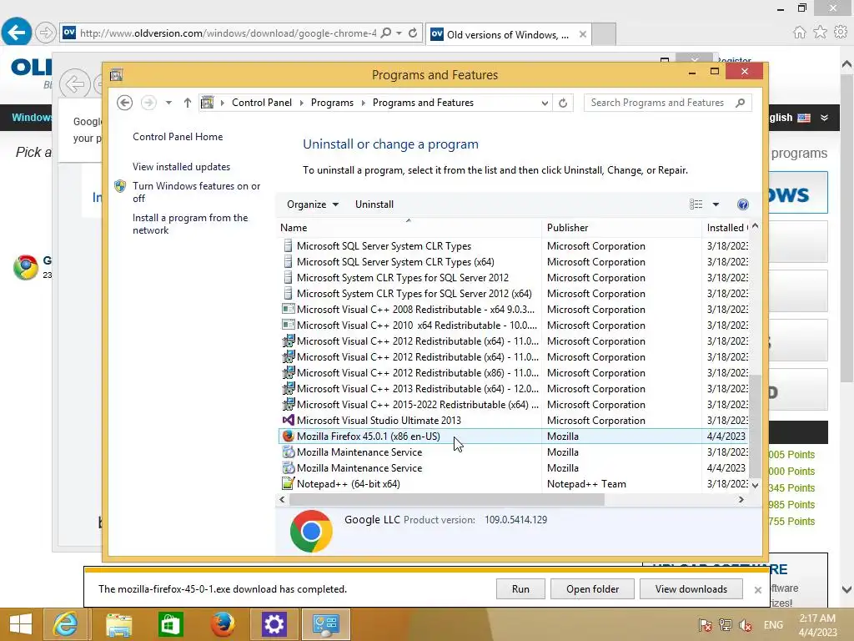
Task: Select Microsoft Visual C++ 2015-2022 Redistributable entry
Action: click(x=417, y=405)
